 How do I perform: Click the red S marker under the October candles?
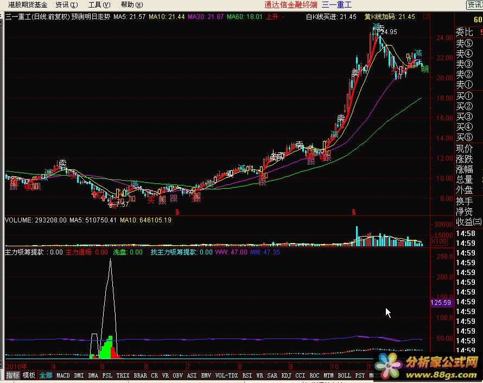[x=354, y=212]
